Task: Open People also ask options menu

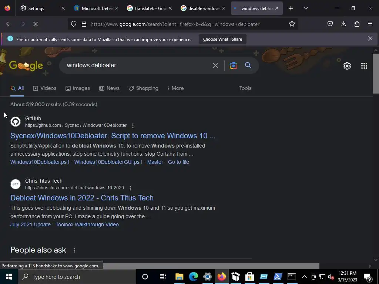Action: coord(74,250)
